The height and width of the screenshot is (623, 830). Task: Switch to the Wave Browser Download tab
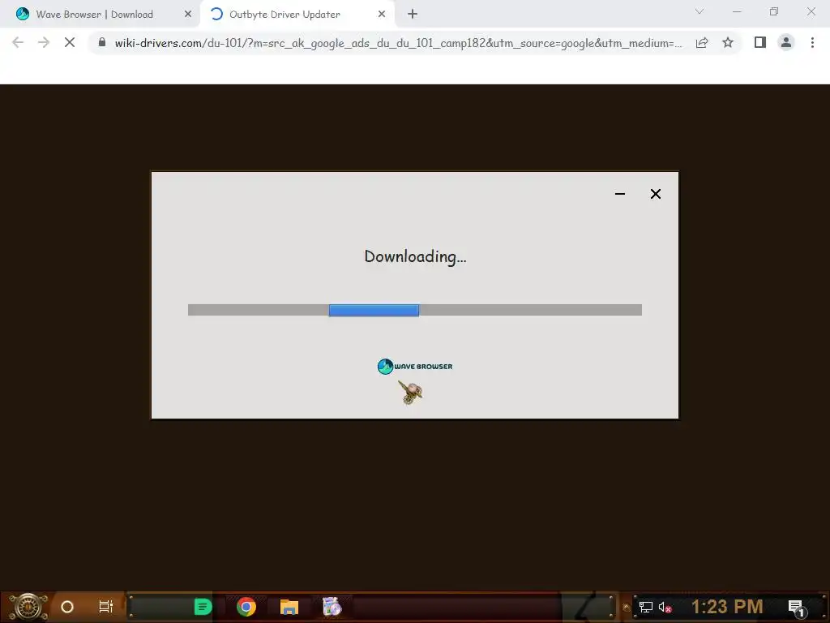coord(94,15)
